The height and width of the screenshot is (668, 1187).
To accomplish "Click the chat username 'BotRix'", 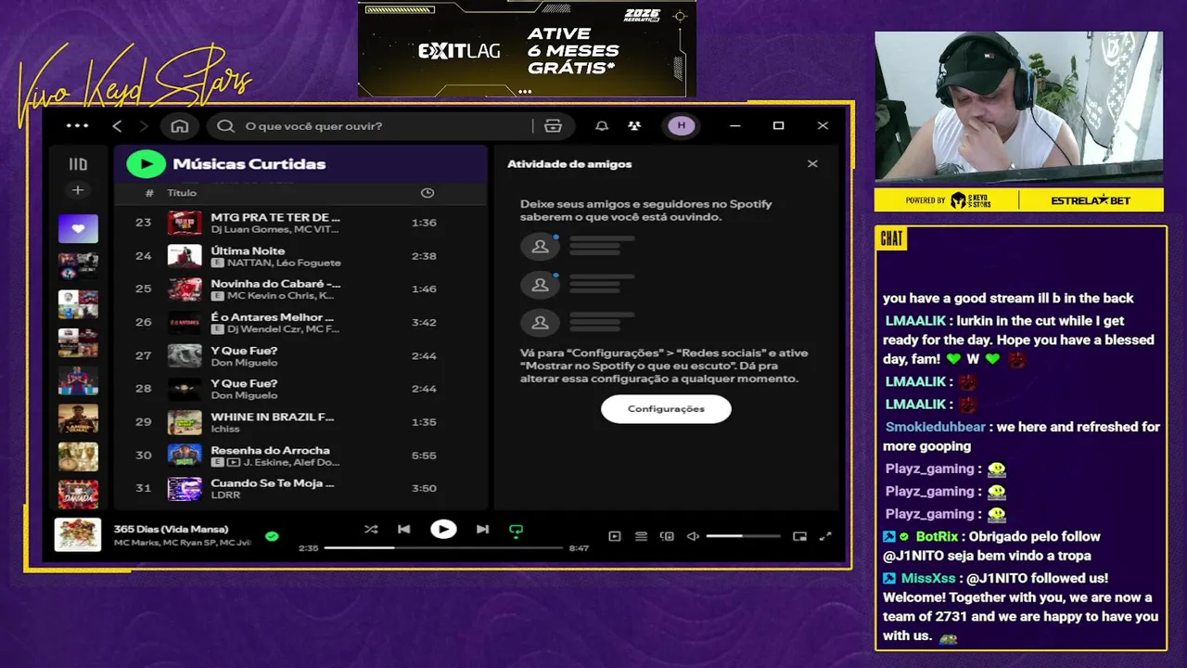I will pos(937,536).
